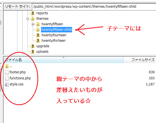Click the twentyfifteen-child folder icon
Viewport: 156px width, 123px height.
(x=38, y=30)
